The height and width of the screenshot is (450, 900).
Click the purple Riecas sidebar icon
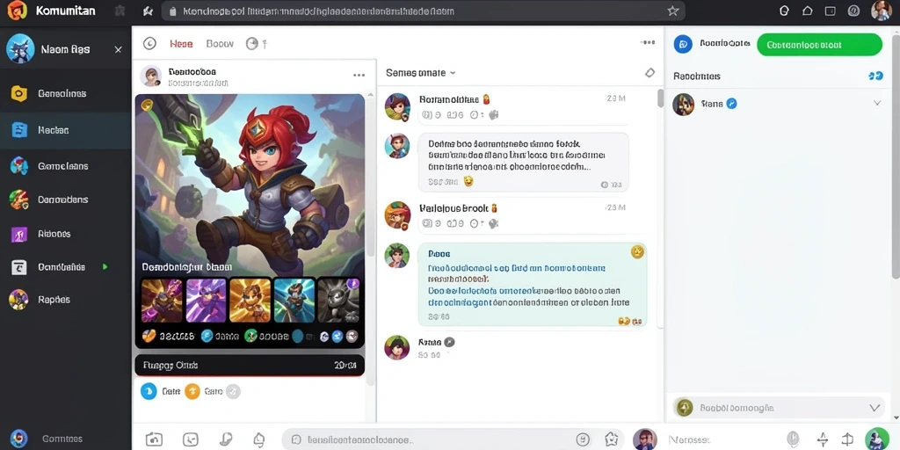[19, 234]
